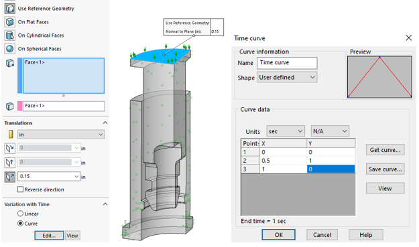Click the Edit... button
419x247 pixels.
[49, 236]
